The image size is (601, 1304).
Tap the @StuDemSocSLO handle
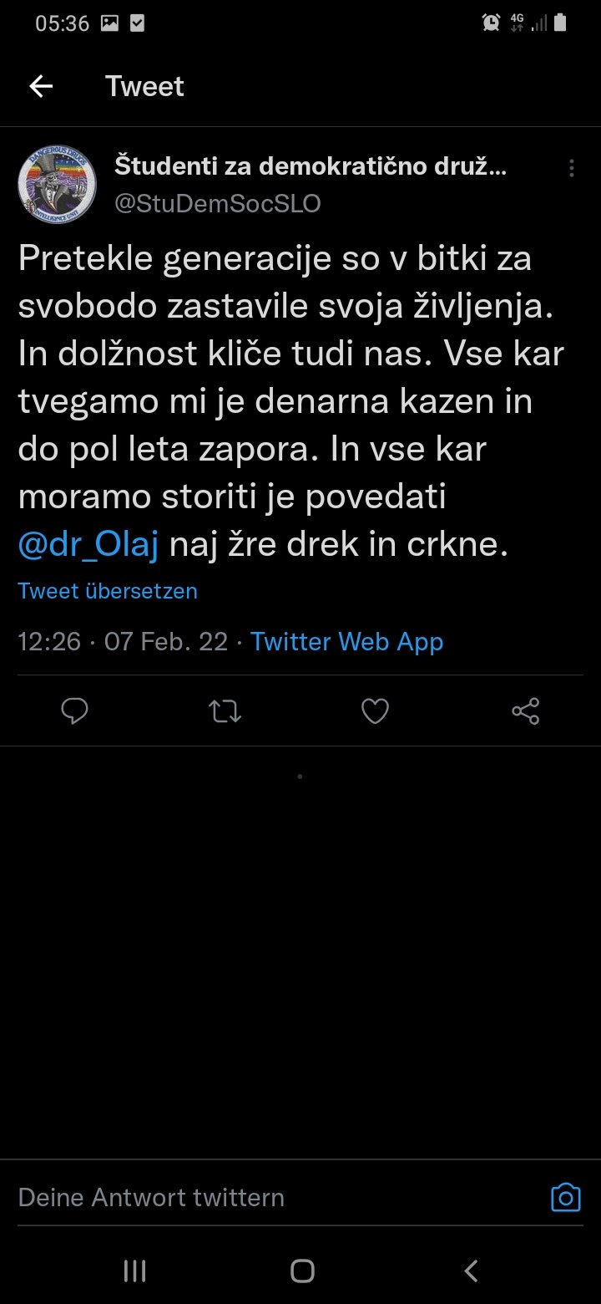click(217, 204)
